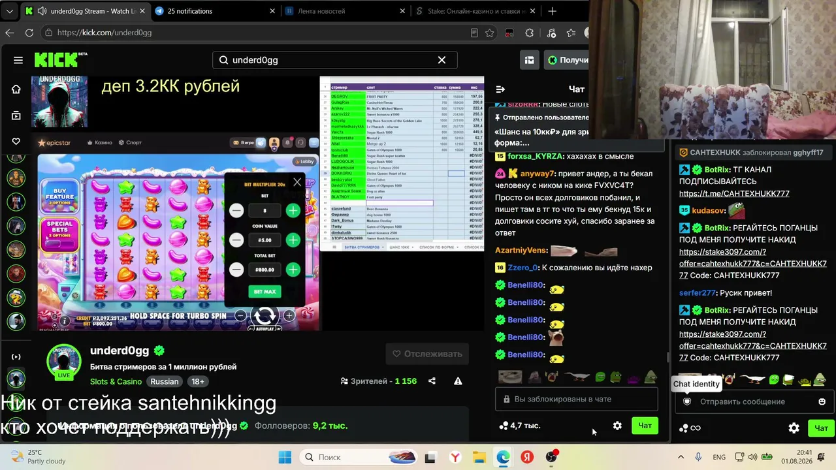Clear the underd0gg search field
The height and width of the screenshot is (470, 836).
coord(442,60)
